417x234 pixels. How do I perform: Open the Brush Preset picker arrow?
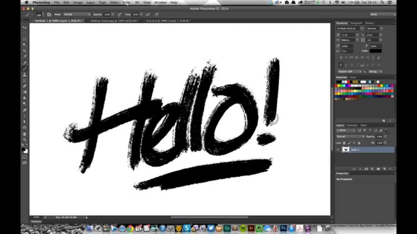[x=43, y=15]
